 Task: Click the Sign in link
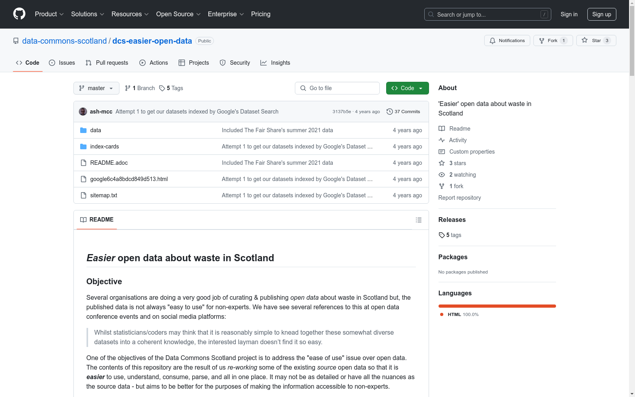click(x=569, y=14)
